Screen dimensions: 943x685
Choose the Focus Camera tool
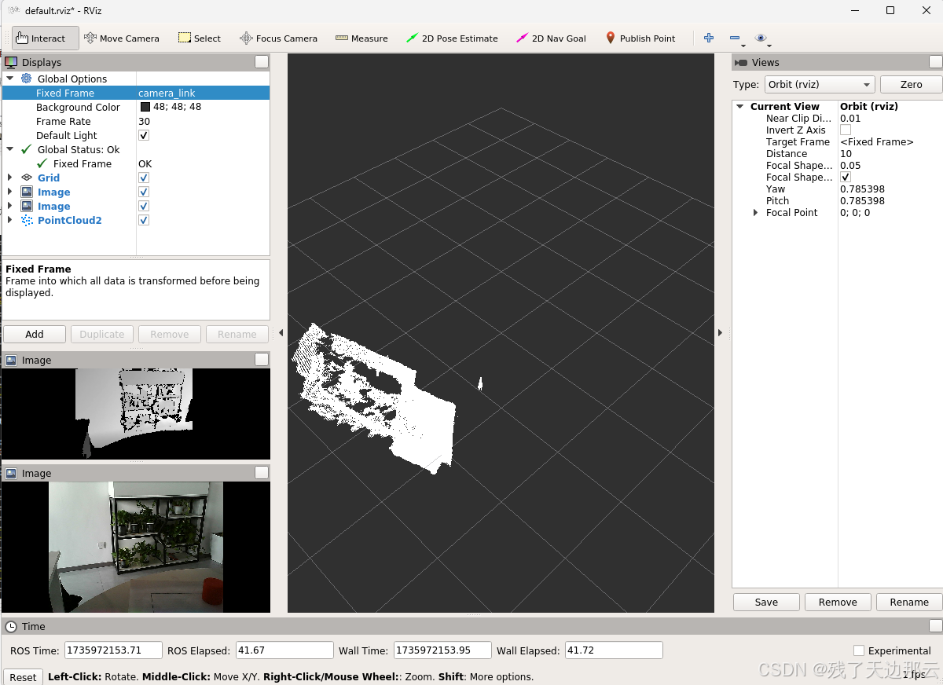coord(278,38)
